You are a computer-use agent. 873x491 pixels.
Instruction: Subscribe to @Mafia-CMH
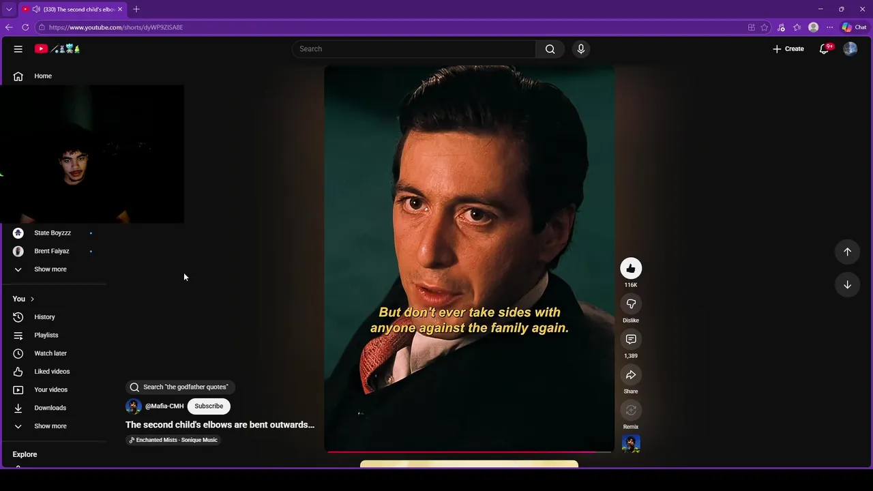tap(209, 406)
